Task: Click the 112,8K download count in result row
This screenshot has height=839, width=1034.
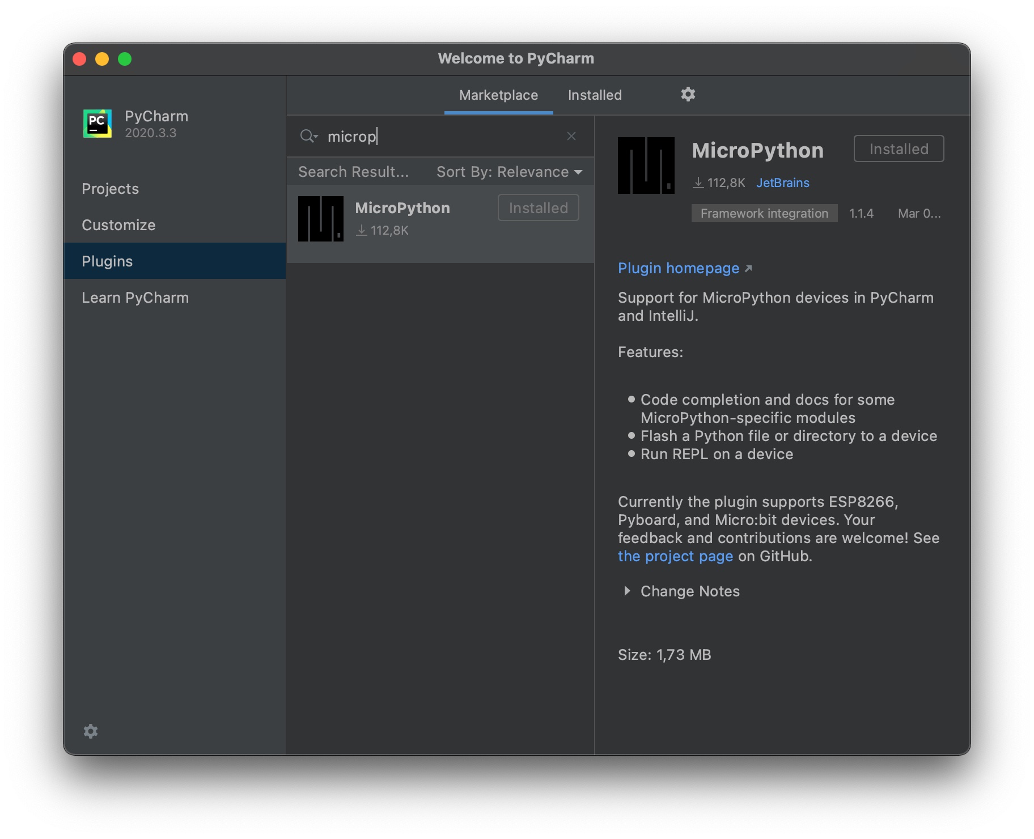Action: [383, 231]
